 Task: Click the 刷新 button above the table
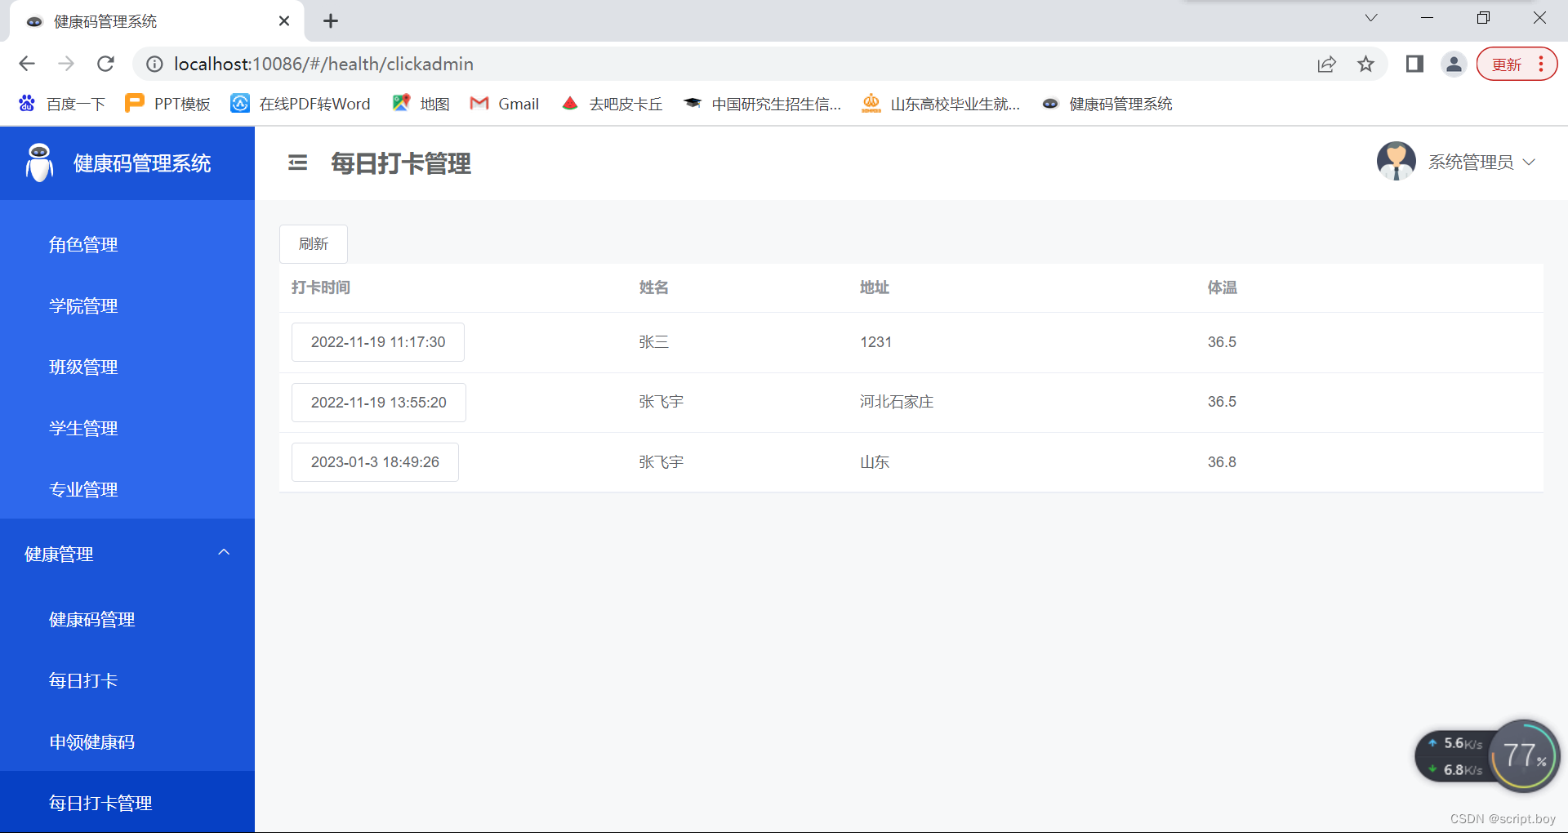coord(314,244)
